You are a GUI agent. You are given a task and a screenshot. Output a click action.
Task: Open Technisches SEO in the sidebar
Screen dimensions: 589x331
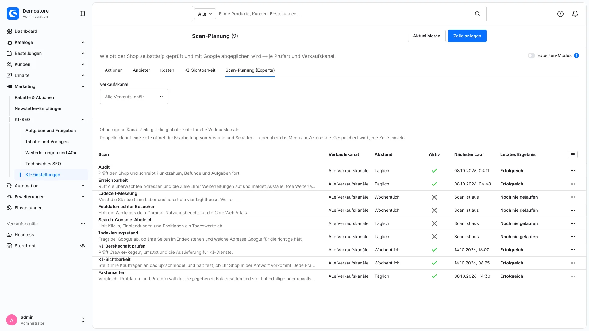tap(43, 164)
